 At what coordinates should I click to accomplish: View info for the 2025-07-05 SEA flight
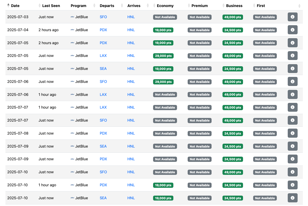click(292, 69)
